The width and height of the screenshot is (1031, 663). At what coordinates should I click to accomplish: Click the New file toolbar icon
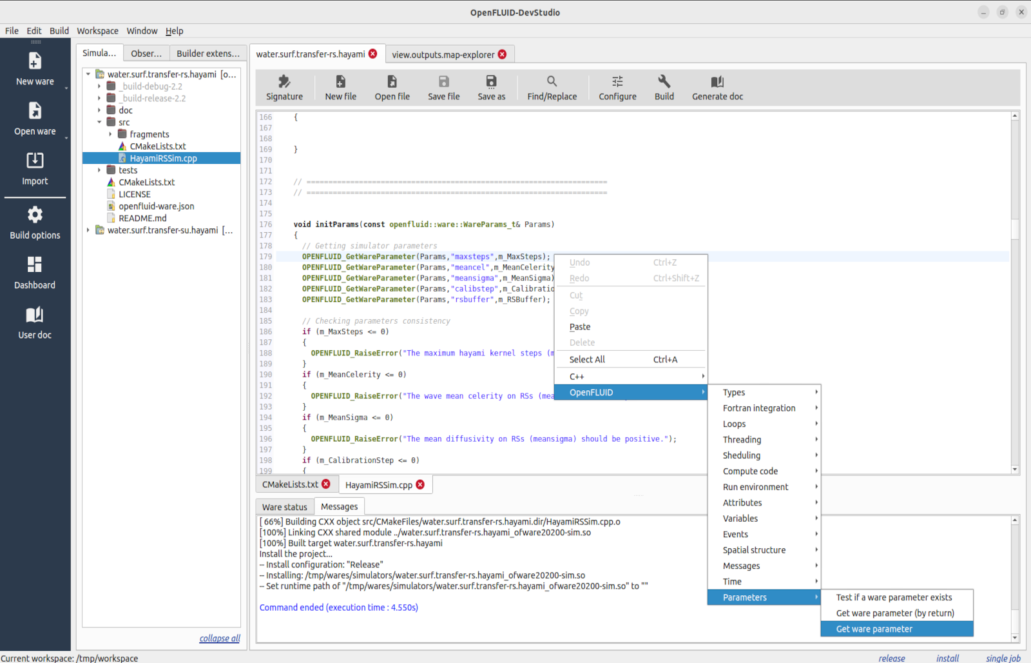pos(340,81)
